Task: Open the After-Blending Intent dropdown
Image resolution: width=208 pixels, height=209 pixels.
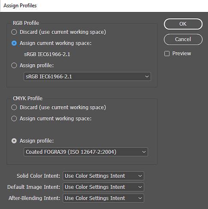Action: [x=103, y=198]
